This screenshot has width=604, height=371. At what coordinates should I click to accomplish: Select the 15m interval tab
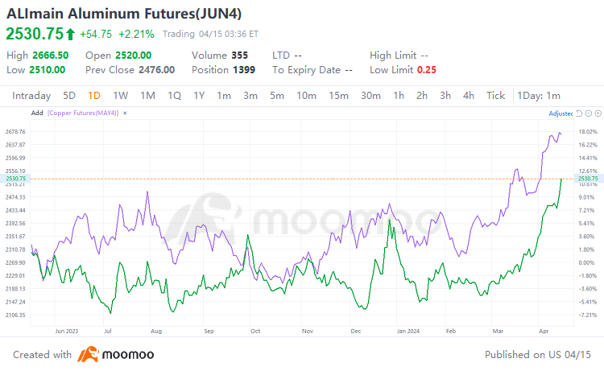pyautogui.click(x=338, y=96)
